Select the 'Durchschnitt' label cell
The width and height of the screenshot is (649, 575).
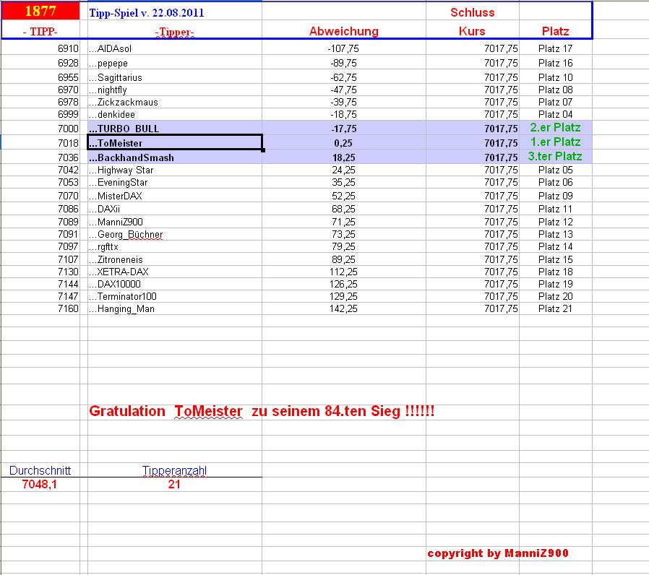click(x=40, y=471)
